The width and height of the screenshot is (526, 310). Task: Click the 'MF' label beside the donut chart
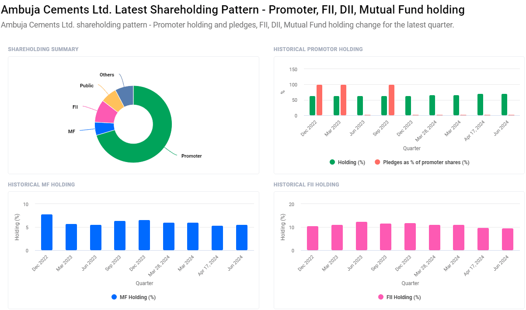(x=72, y=131)
